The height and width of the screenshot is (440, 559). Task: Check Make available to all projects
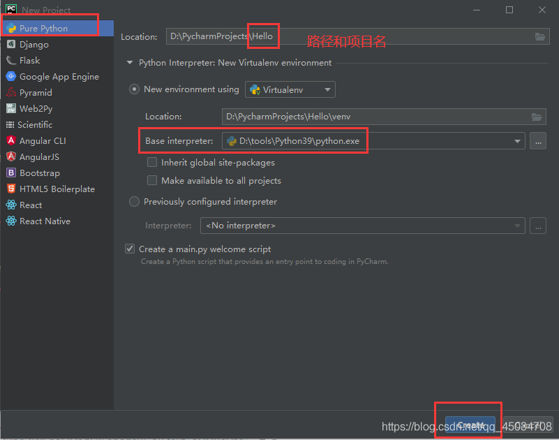click(152, 181)
